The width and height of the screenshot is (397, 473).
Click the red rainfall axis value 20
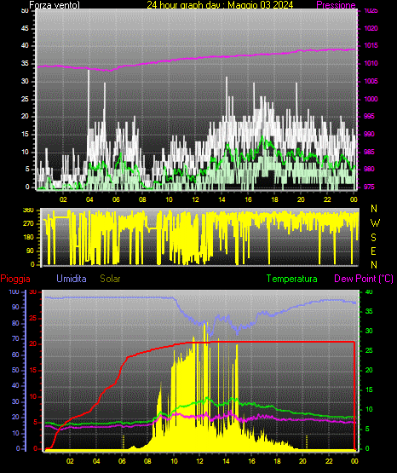click(x=33, y=344)
